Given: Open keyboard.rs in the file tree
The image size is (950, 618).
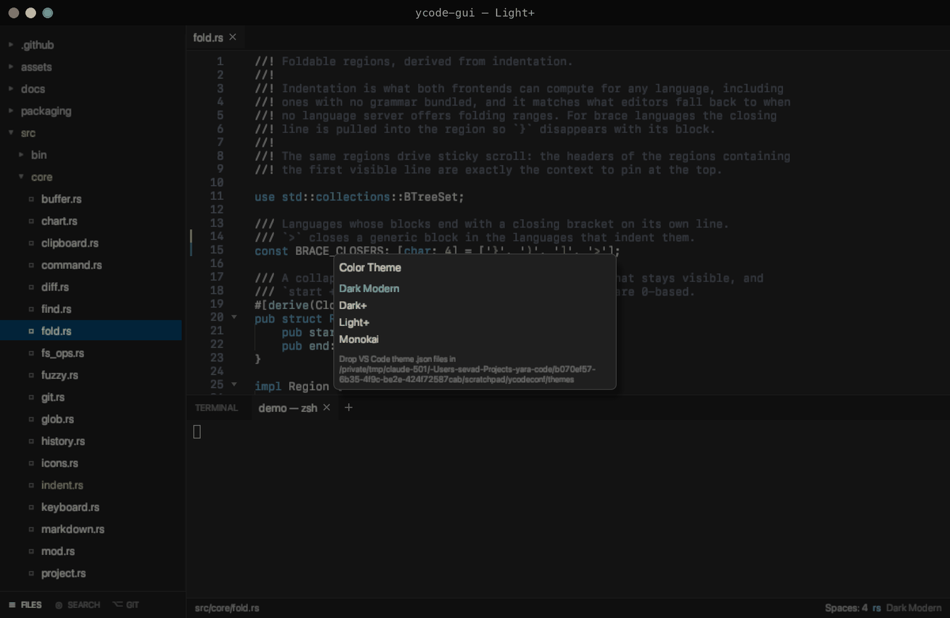Looking at the screenshot, I should [70, 507].
